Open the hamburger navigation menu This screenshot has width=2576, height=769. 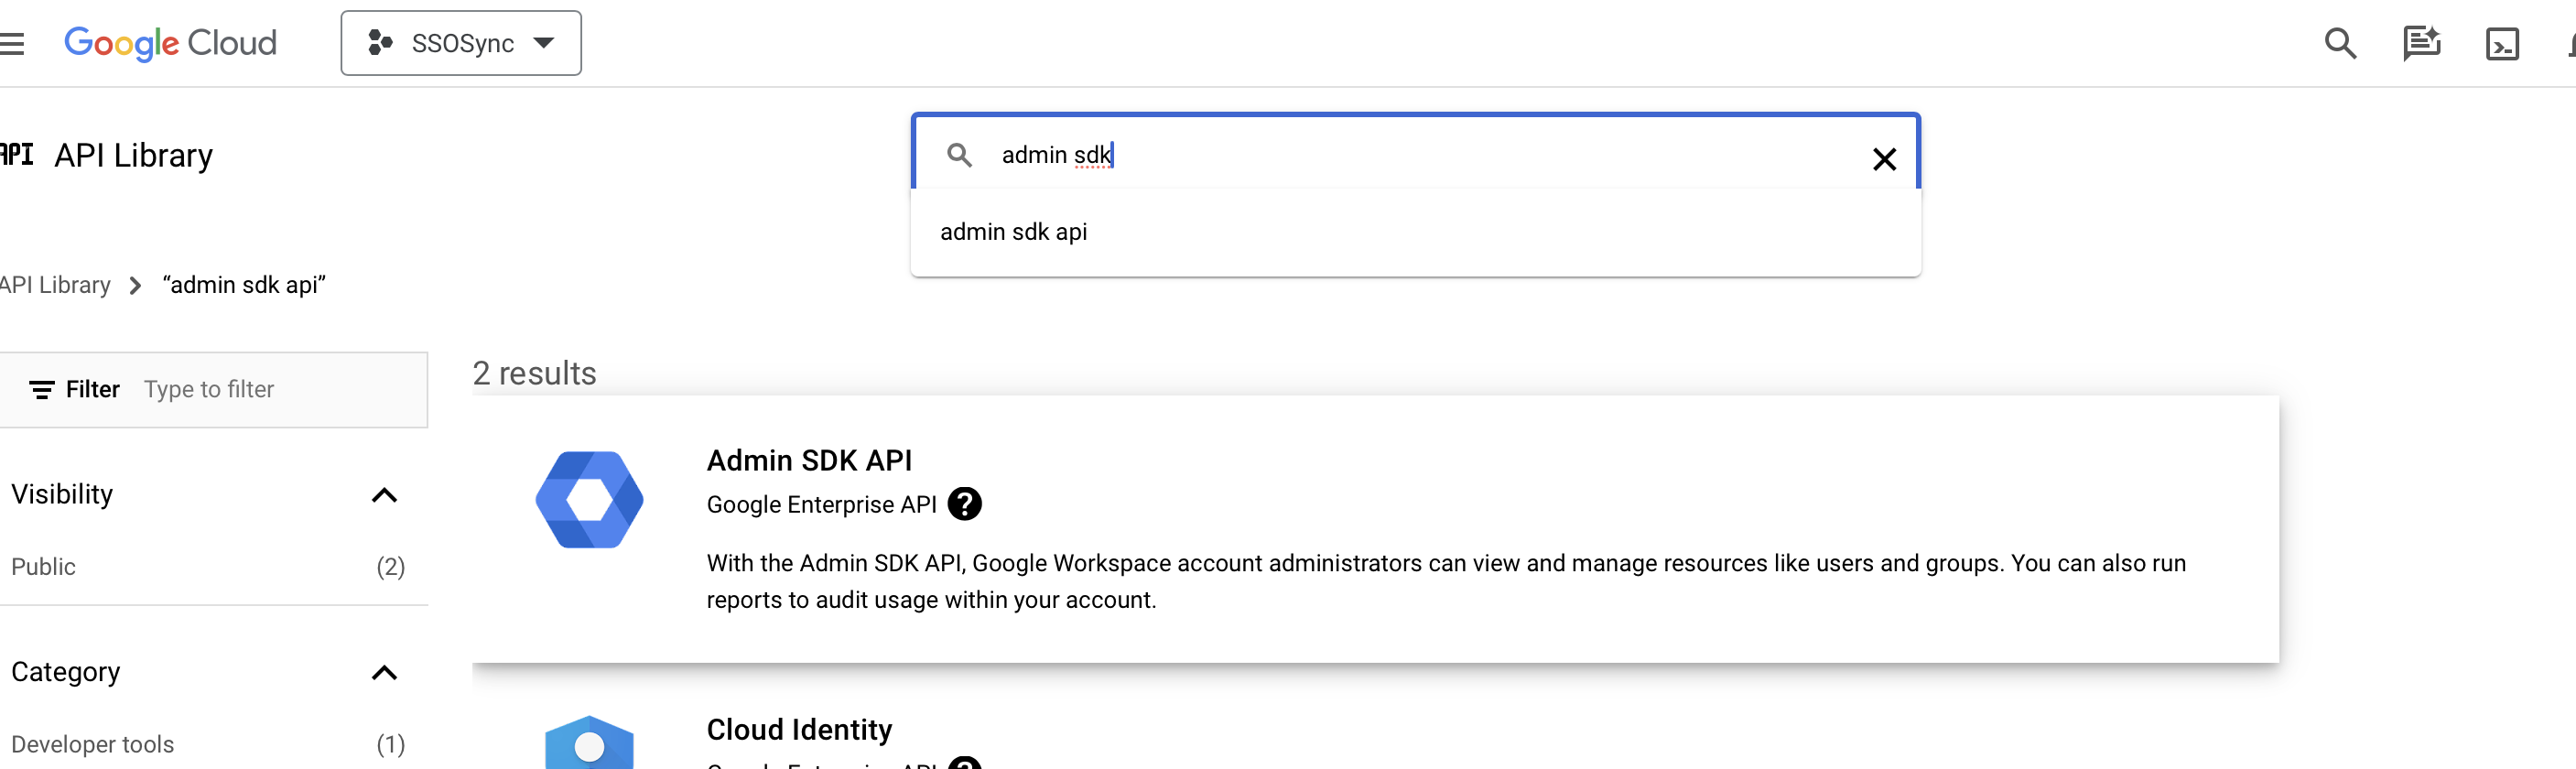coord(12,44)
